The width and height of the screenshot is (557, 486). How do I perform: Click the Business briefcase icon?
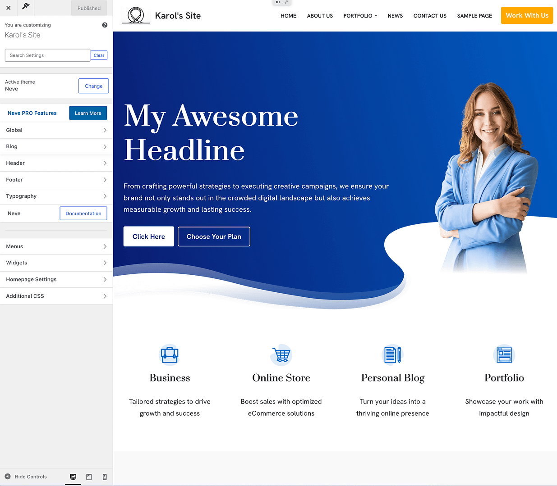(170, 354)
